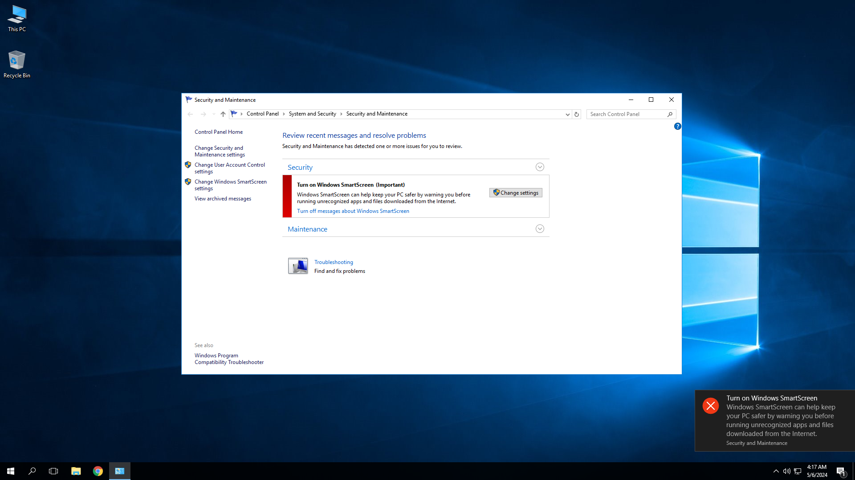
Task: Turn off messages about Windows SmartScreen
Action: click(353, 211)
